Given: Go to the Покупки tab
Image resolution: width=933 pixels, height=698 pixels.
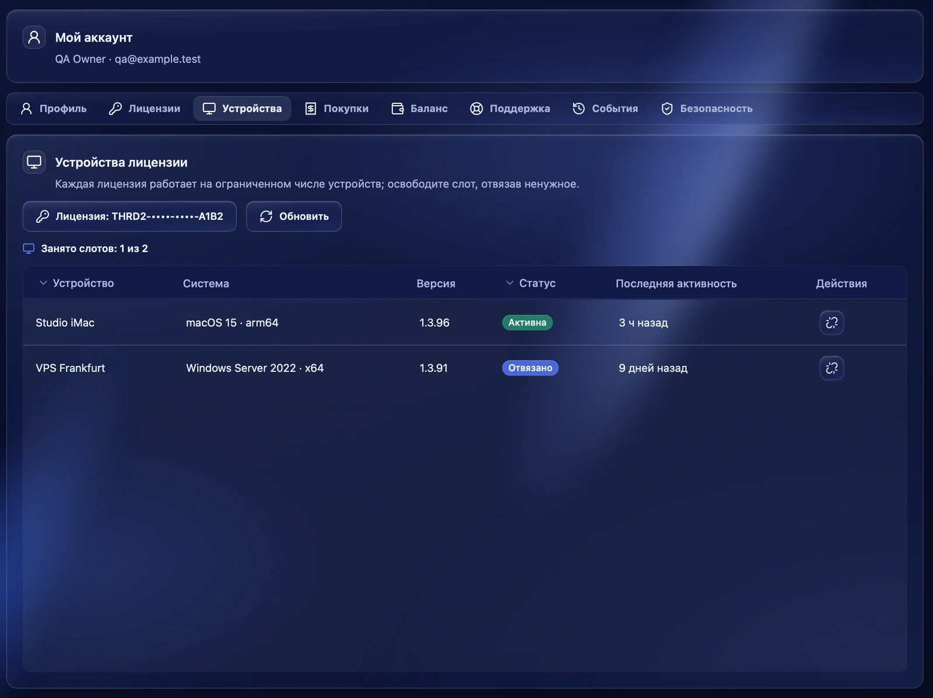Looking at the screenshot, I should pyautogui.click(x=336, y=109).
